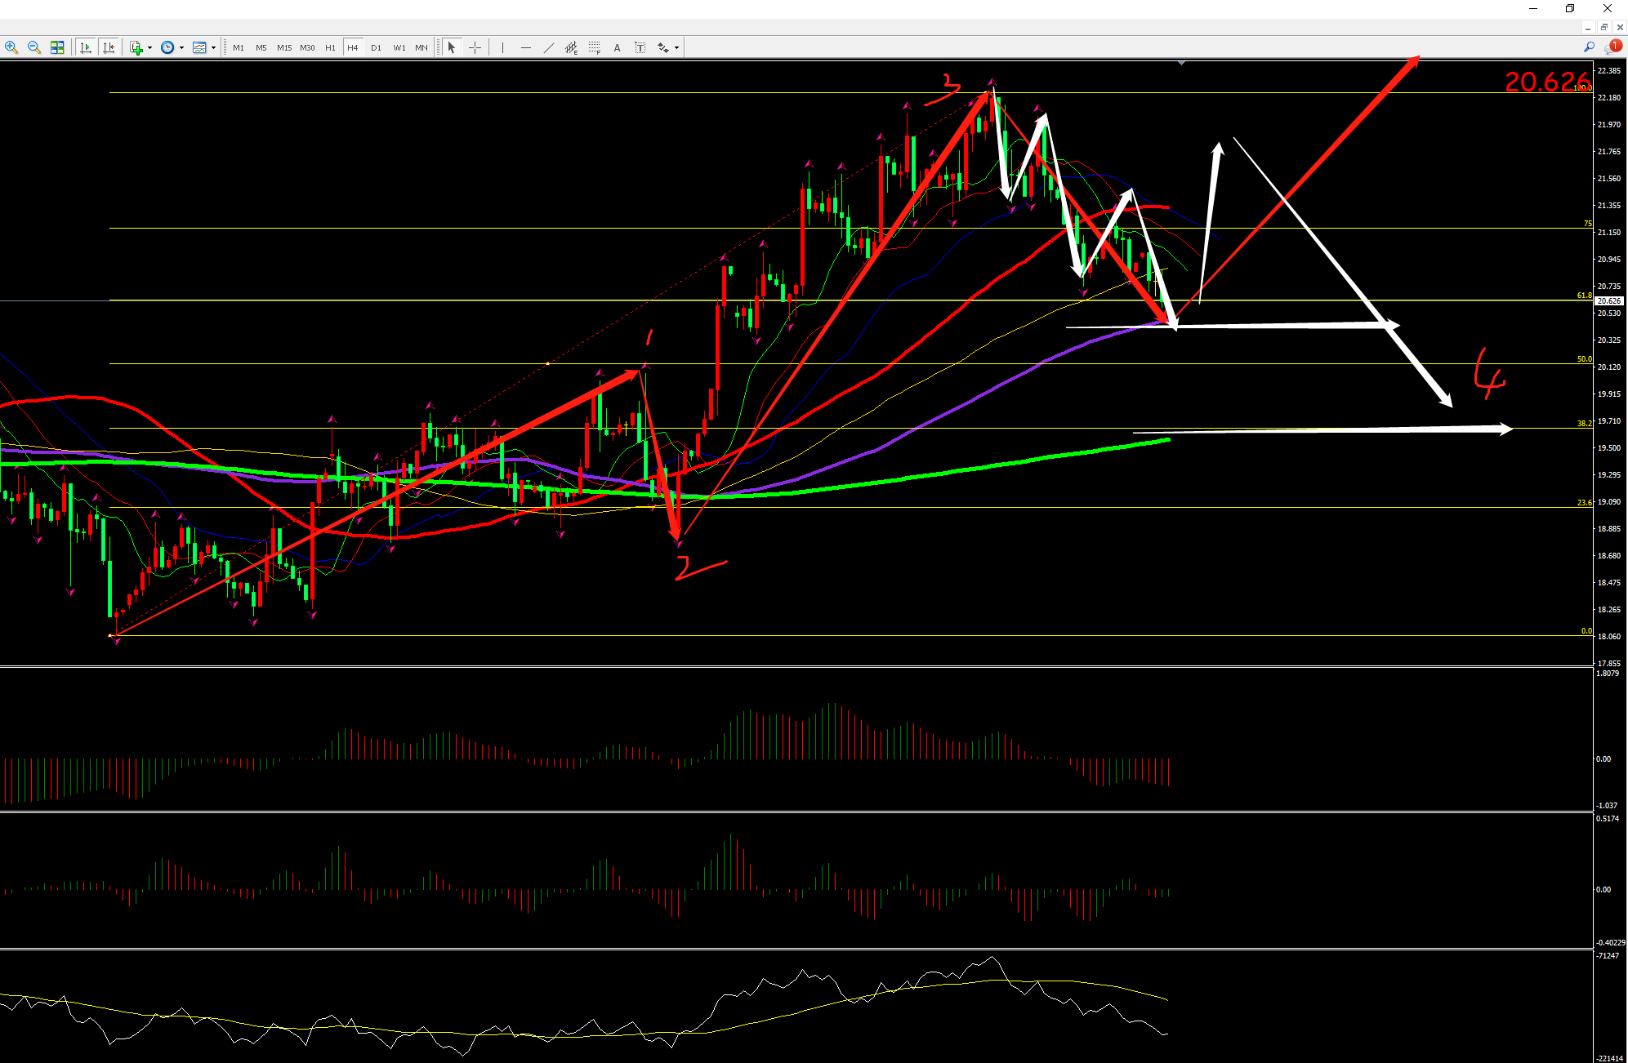Click the Zoom Out magnifier icon
This screenshot has height=1063, width=1628.
[34, 47]
